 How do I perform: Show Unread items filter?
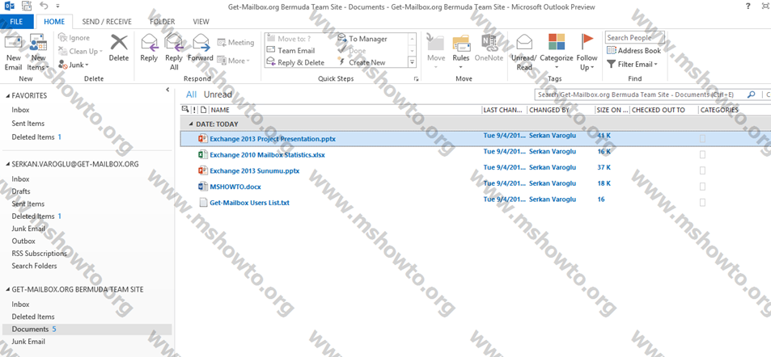(218, 94)
